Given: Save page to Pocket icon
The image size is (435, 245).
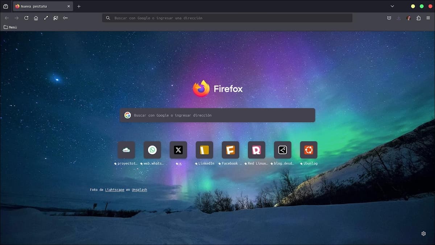Looking at the screenshot, I should click(389, 18).
